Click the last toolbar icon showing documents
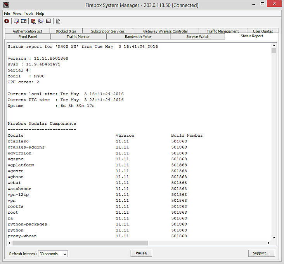 58,21
